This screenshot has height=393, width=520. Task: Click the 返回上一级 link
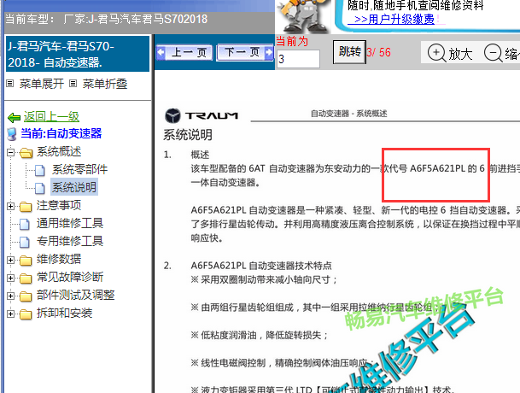pyautogui.click(x=51, y=116)
